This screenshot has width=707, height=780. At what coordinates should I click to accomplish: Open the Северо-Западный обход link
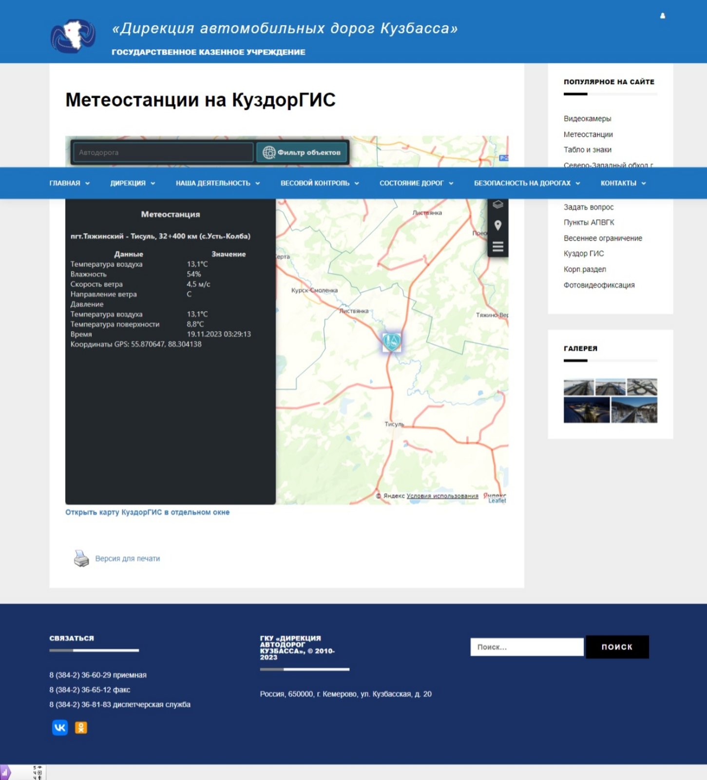click(x=609, y=165)
